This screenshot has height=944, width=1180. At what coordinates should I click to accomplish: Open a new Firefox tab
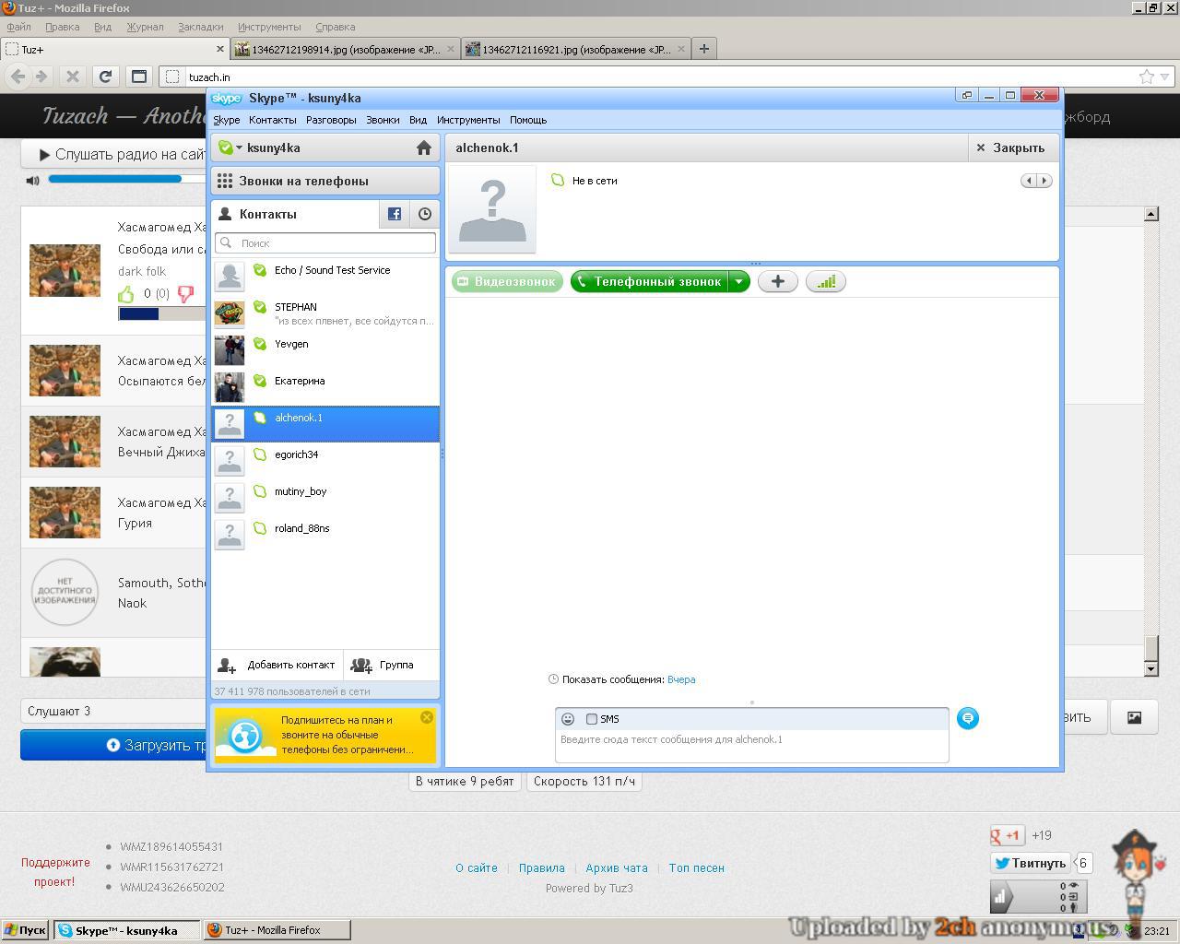704,49
